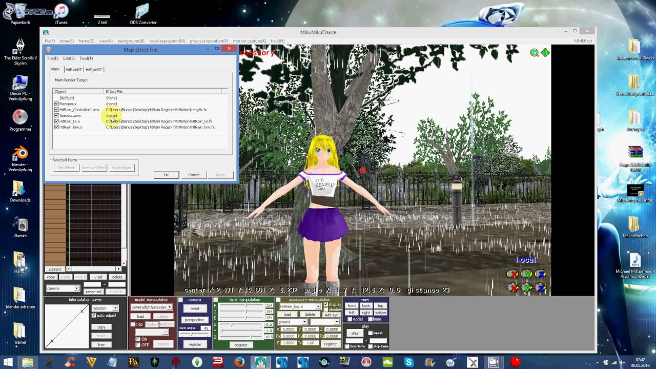Collapse the accessory manipulation panel

pyautogui.click(x=278, y=300)
